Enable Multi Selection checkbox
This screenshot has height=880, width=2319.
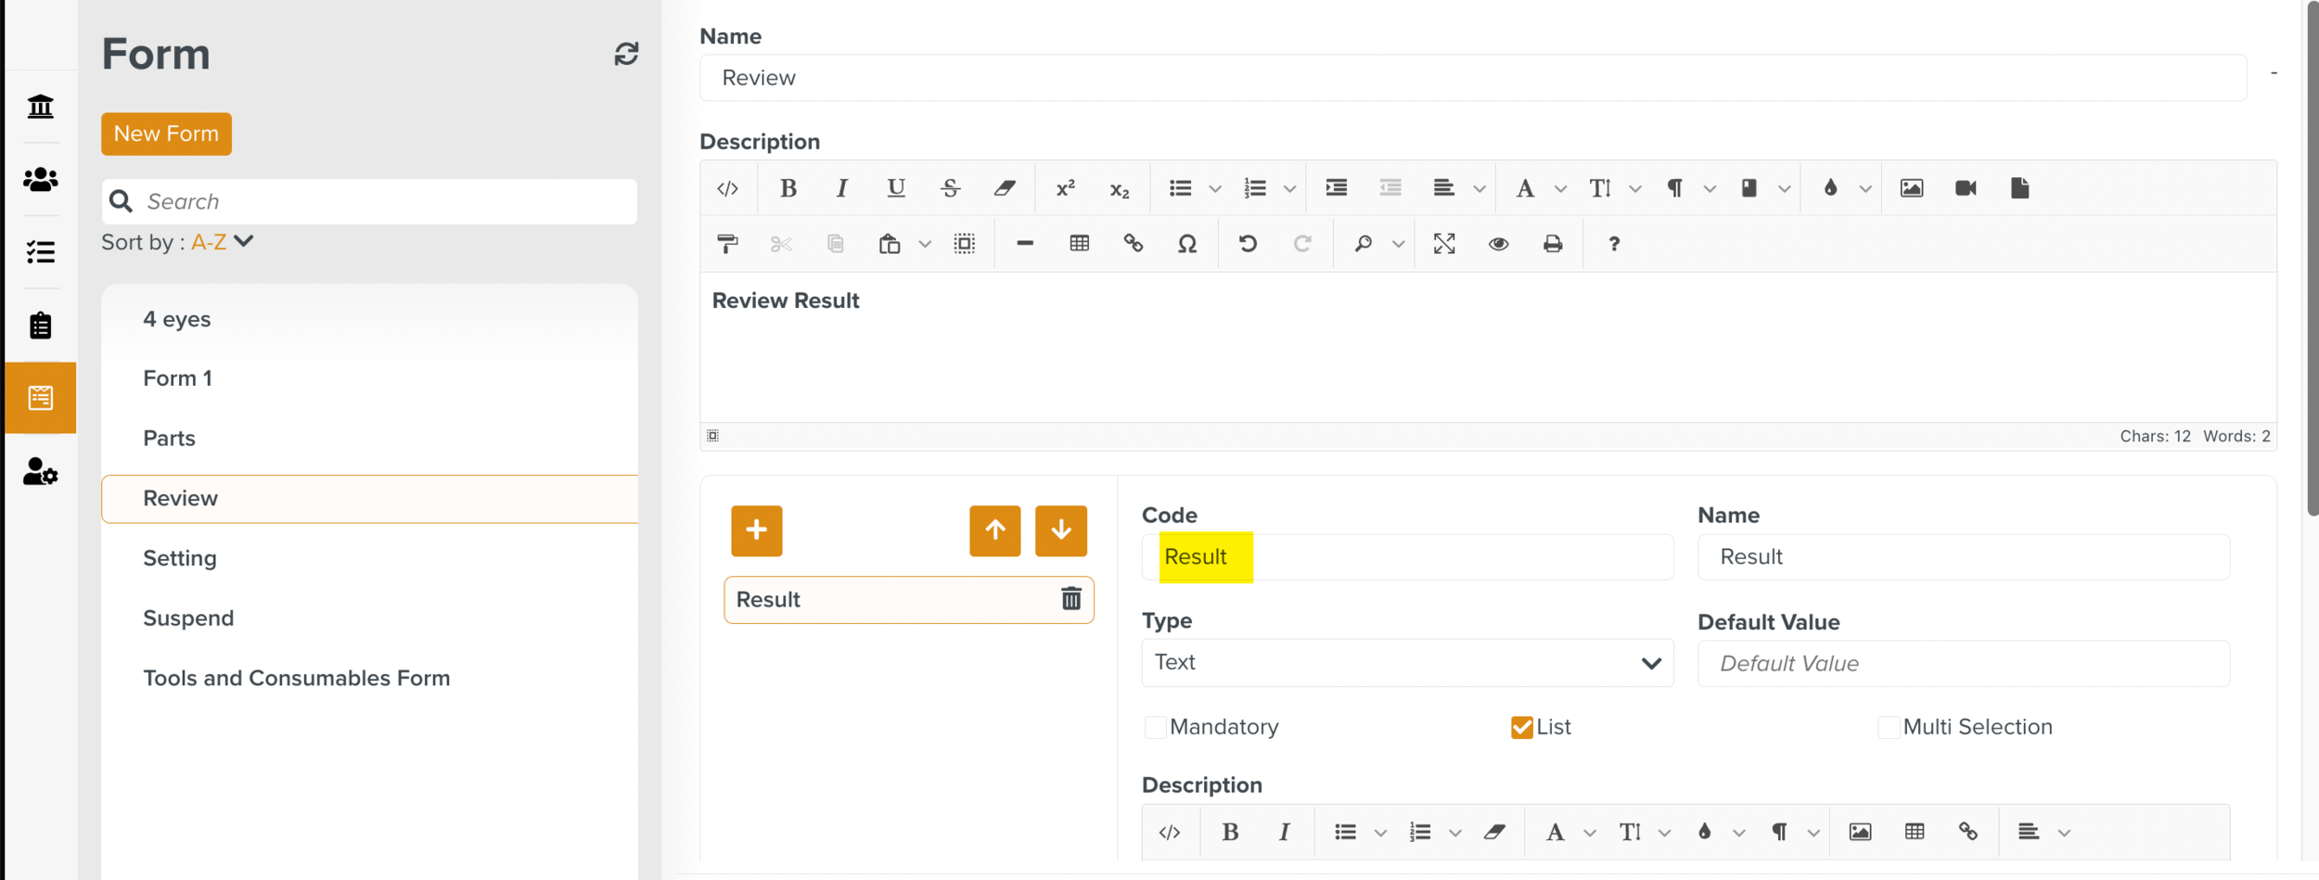point(1889,727)
